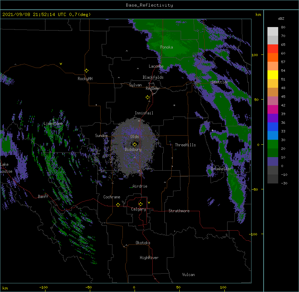Click the Lacombe city label
This screenshot has height=292, width=299.
156,66
